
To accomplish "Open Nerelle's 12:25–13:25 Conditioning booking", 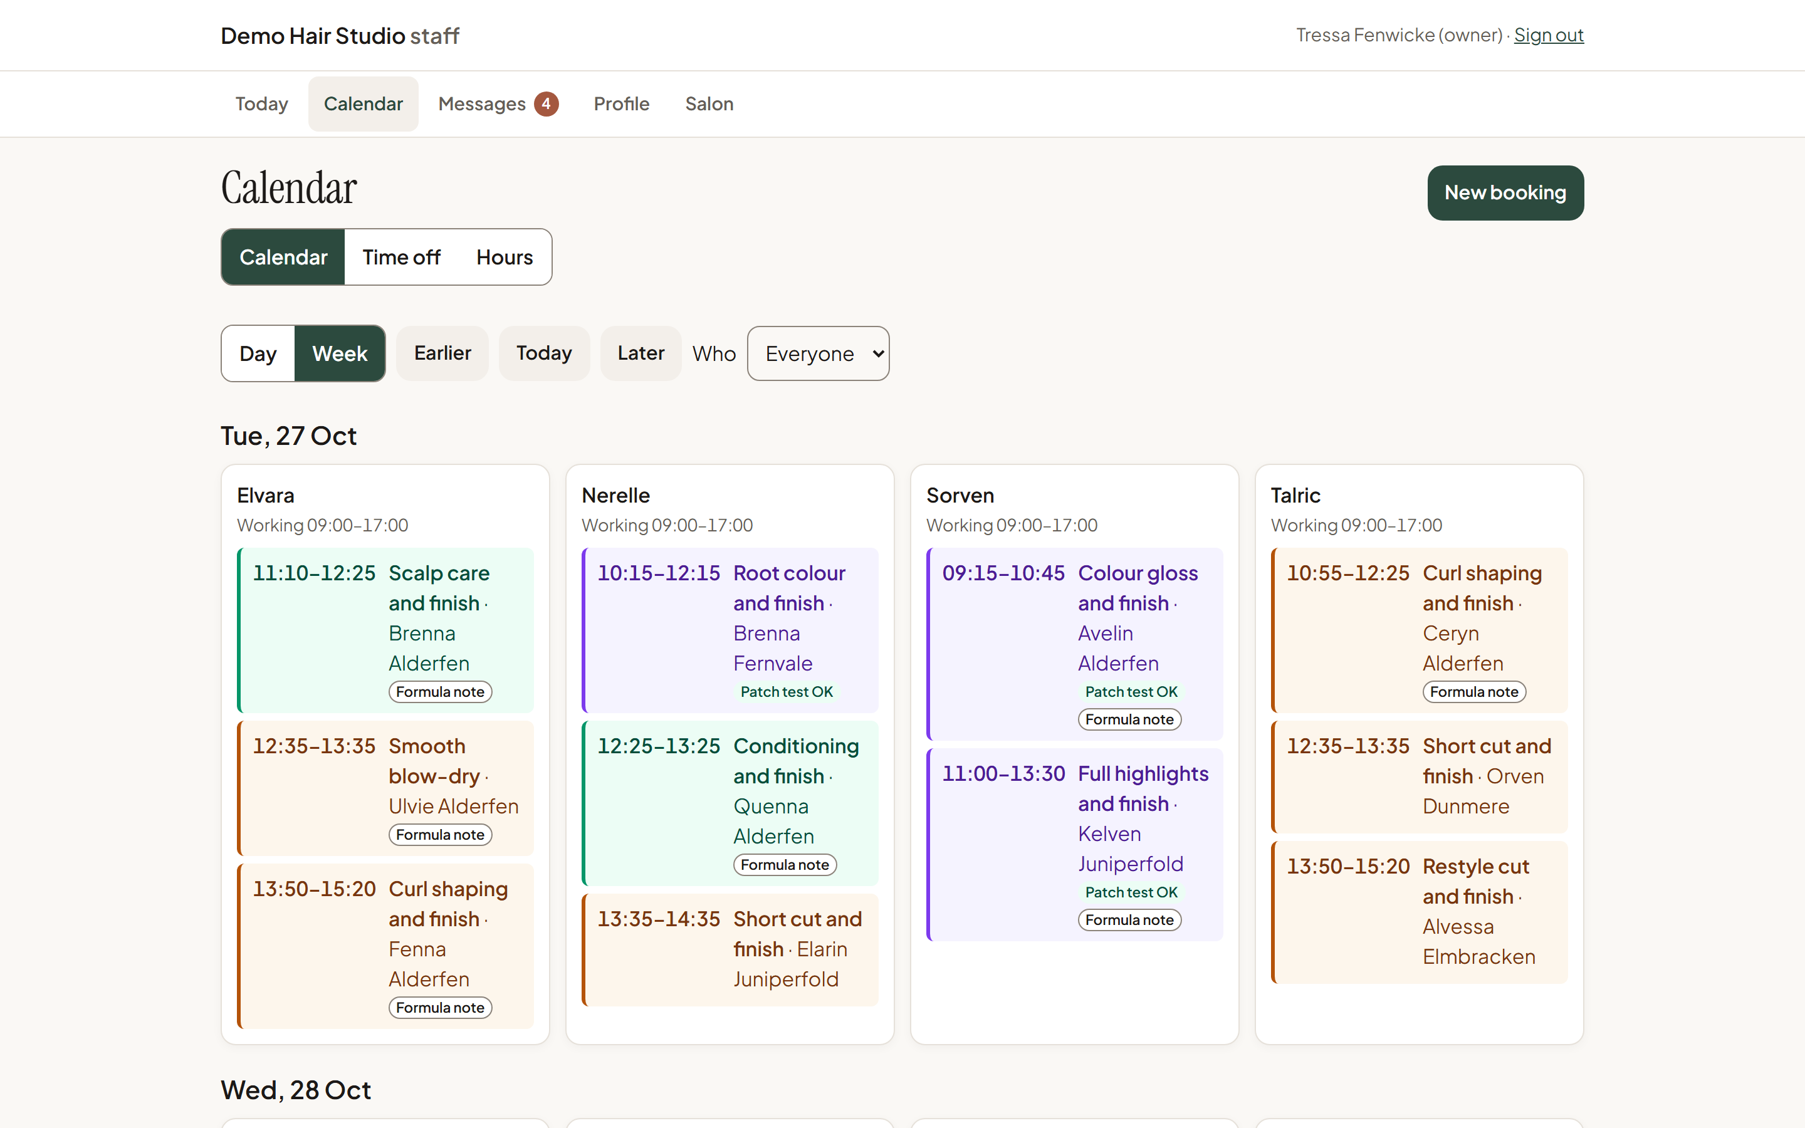I will pyautogui.click(x=730, y=803).
